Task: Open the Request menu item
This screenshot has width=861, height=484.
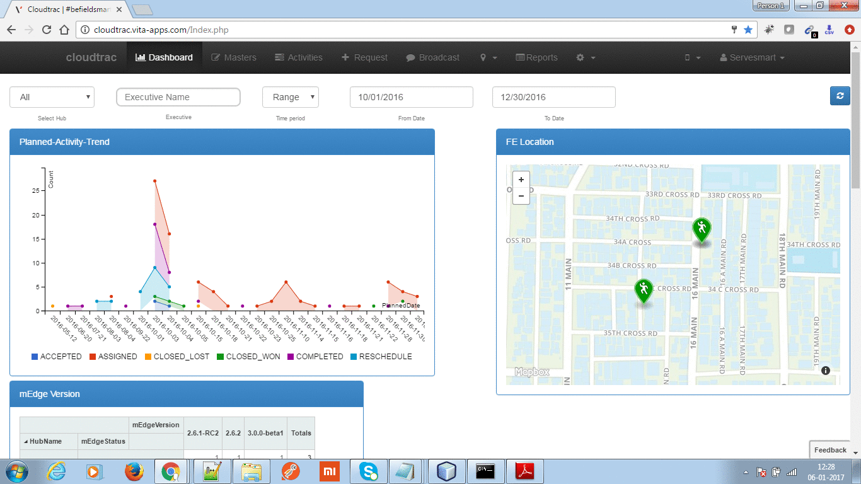Action: tap(364, 57)
